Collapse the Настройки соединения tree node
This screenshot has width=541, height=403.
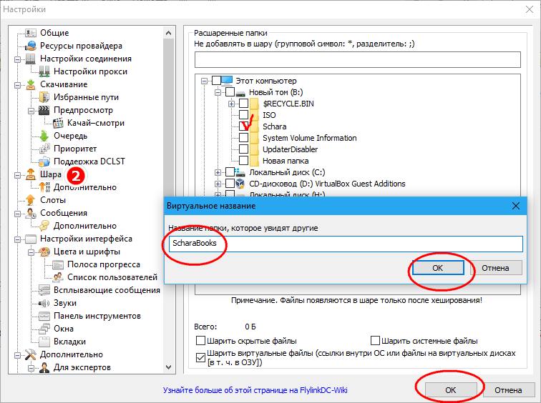pos(17,59)
